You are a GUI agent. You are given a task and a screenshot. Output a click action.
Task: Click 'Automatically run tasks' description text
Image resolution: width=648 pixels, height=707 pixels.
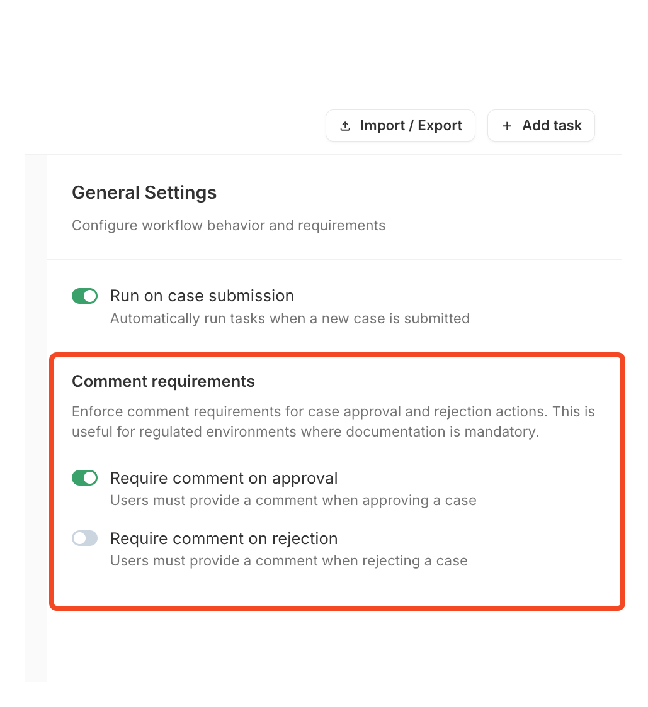click(290, 318)
